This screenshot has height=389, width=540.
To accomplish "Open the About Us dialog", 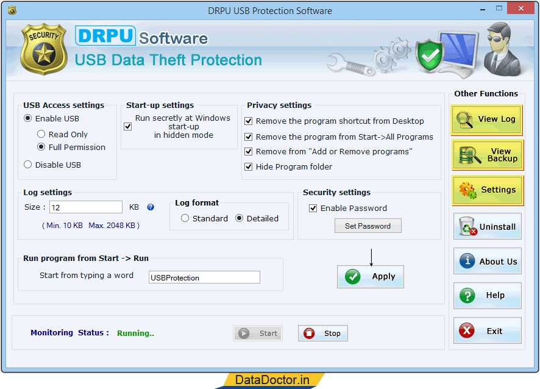I will (488, 261).
